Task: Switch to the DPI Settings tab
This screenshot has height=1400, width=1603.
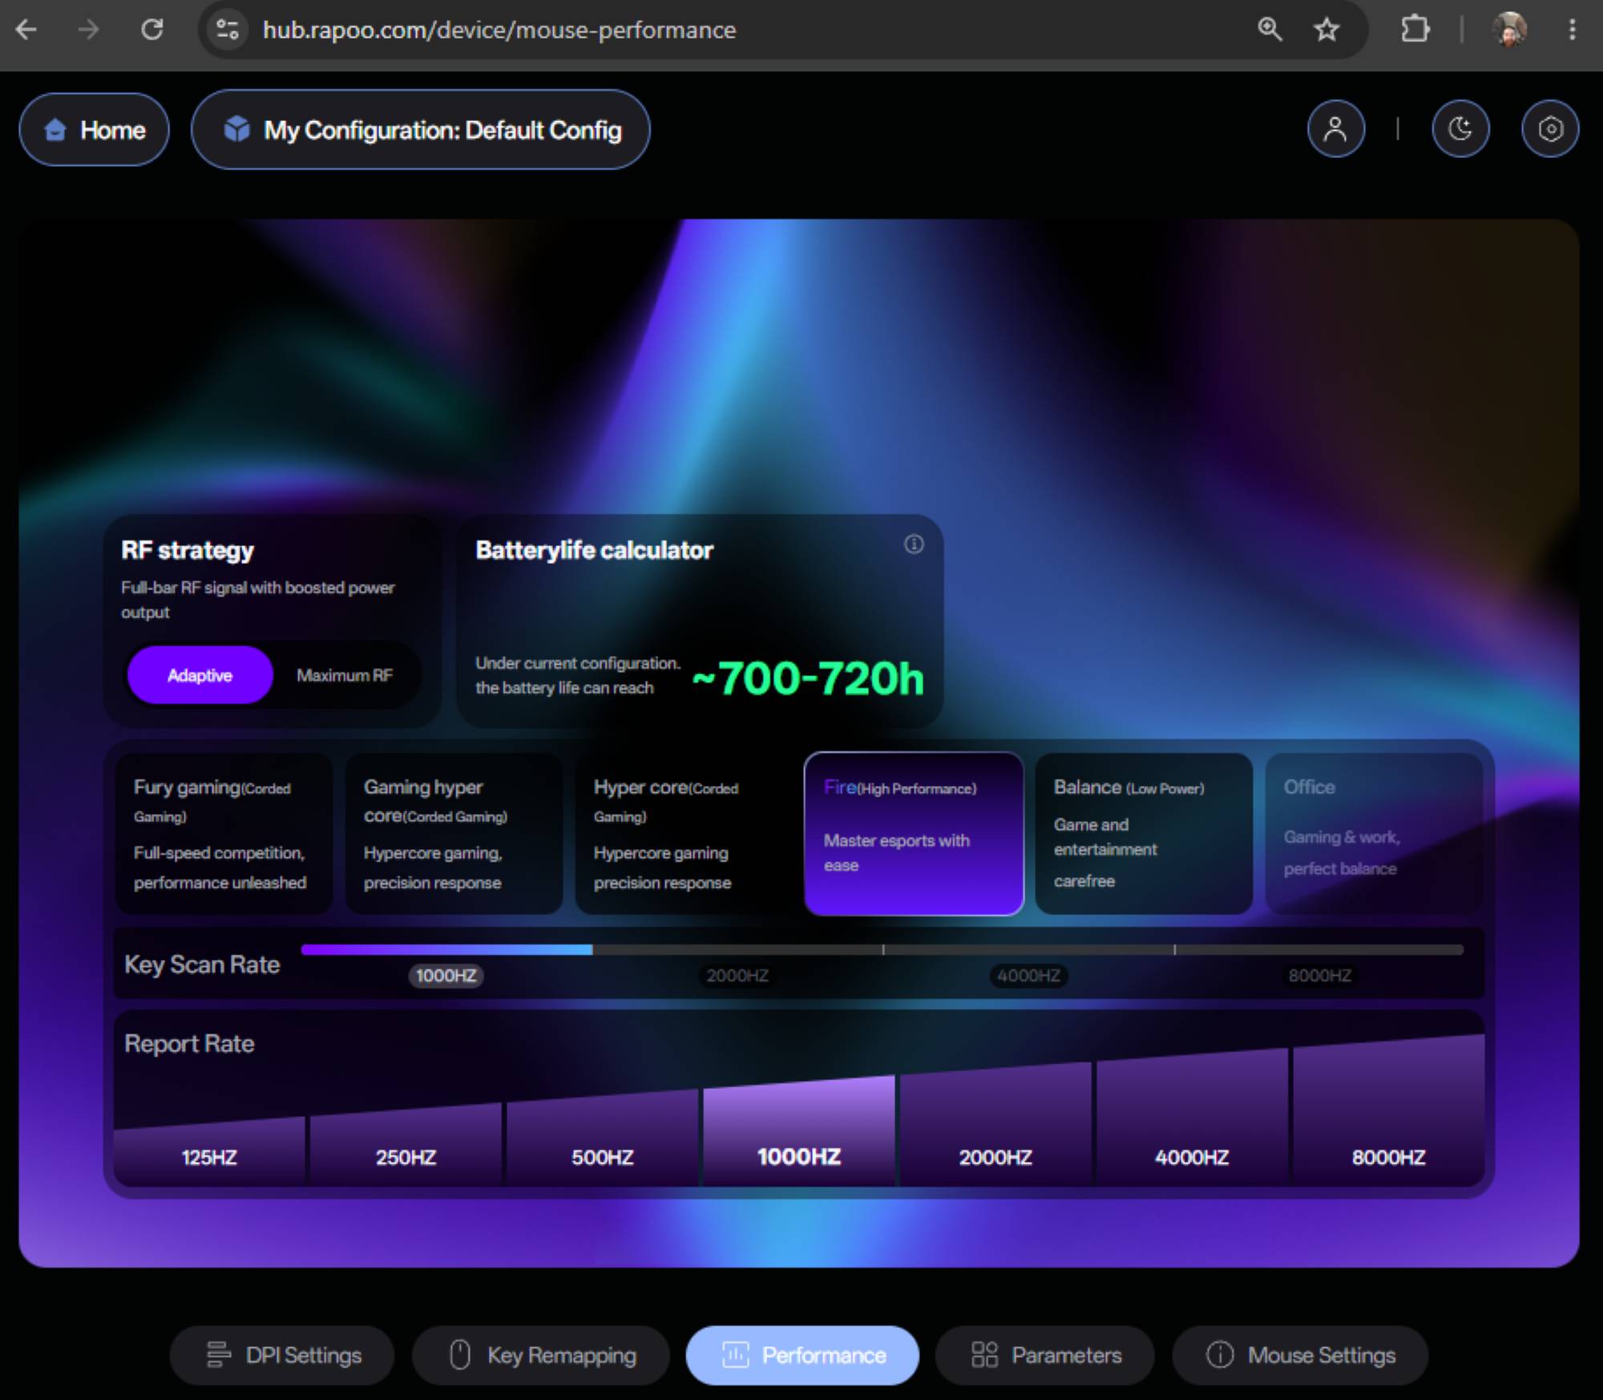Action: (282, 1355)
